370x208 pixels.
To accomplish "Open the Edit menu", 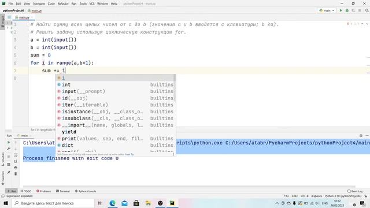I will coord(18,3).
